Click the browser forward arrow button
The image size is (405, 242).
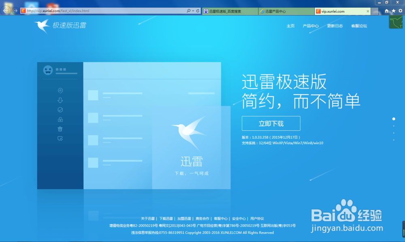[x=15, y=11]
